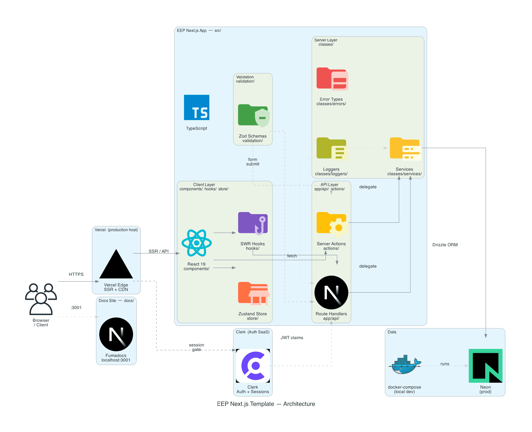532x432 pixels.
Task: Click the Server Actions gear folder icon
Action: [332, 224]
